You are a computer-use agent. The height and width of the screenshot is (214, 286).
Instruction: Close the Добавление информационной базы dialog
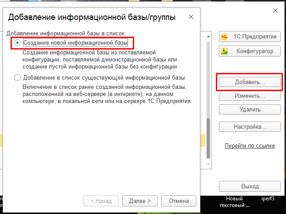191,17
